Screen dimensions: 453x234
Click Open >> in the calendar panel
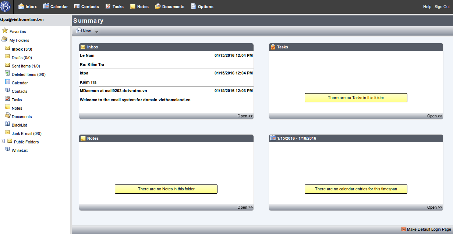pos(435,207)
